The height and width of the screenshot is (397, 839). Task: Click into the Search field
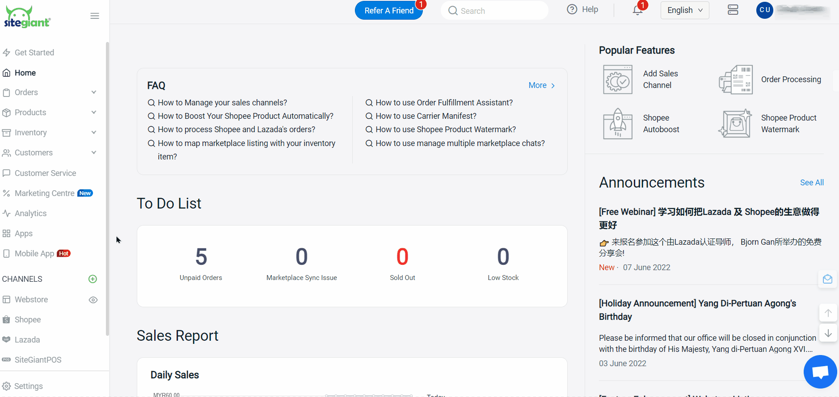(494, 10)
